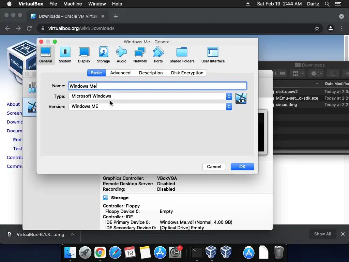Image resolution: width=349 pixels, height=262 pixels.
Task: Open Launchpad from the Dock
Action: coord(85,252)
